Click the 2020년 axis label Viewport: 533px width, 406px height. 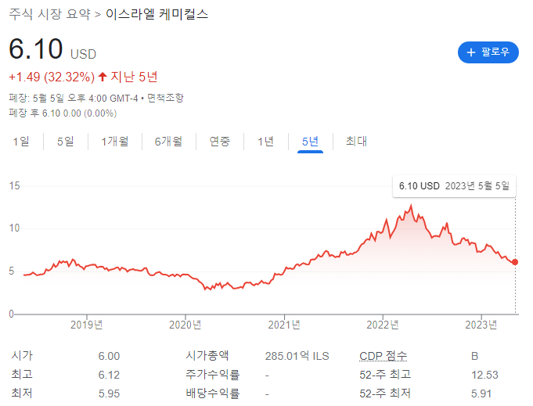tap(185, 325)
